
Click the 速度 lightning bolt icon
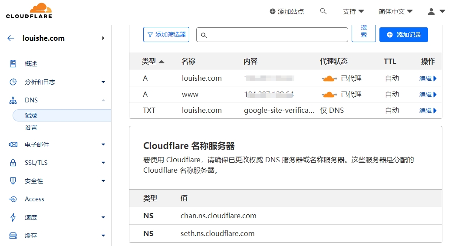pyautogui.click(x=13, y=217)
